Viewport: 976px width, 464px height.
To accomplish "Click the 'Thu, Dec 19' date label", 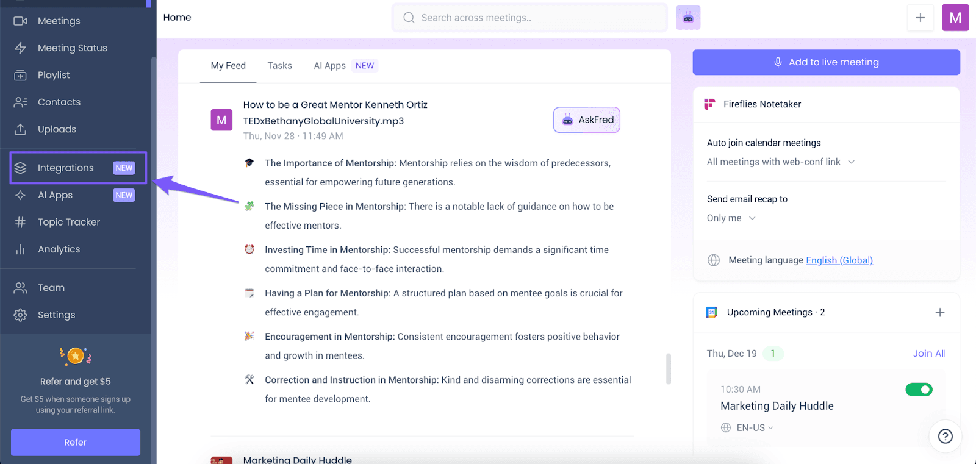I will coord(731,353).
